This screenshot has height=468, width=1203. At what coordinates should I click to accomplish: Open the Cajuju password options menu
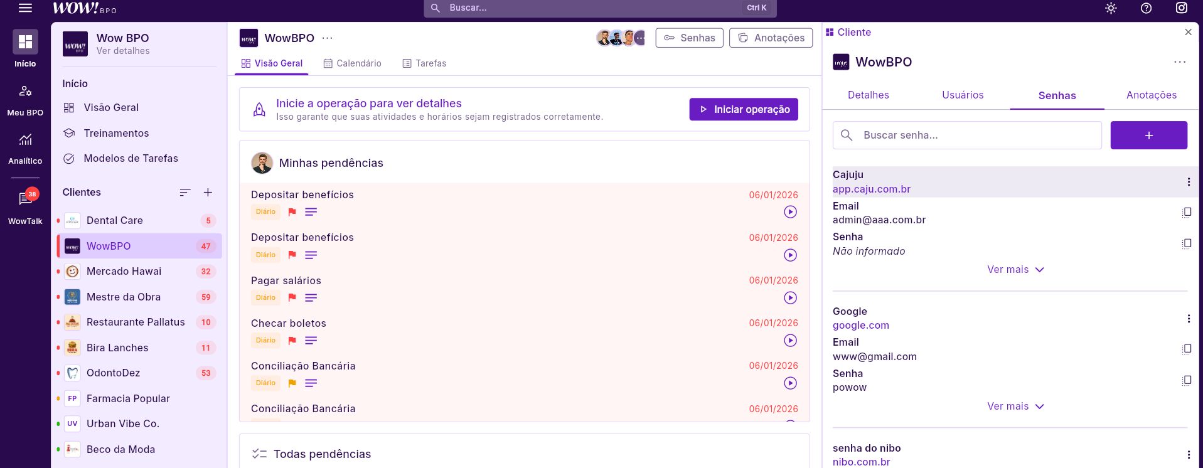click(x=1188, y=182)
